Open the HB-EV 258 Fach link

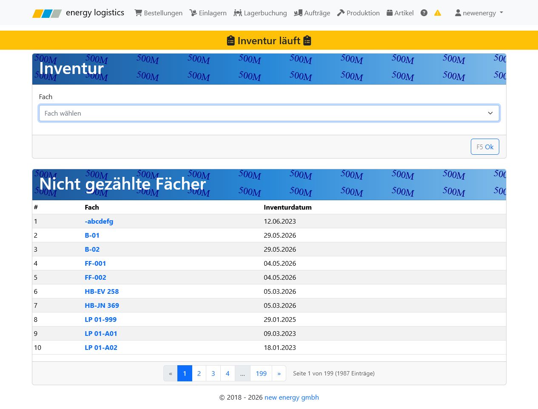click(x=102, y=291)
